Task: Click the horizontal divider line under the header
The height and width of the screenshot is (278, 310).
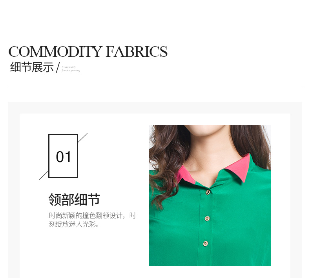Action: 155,86
